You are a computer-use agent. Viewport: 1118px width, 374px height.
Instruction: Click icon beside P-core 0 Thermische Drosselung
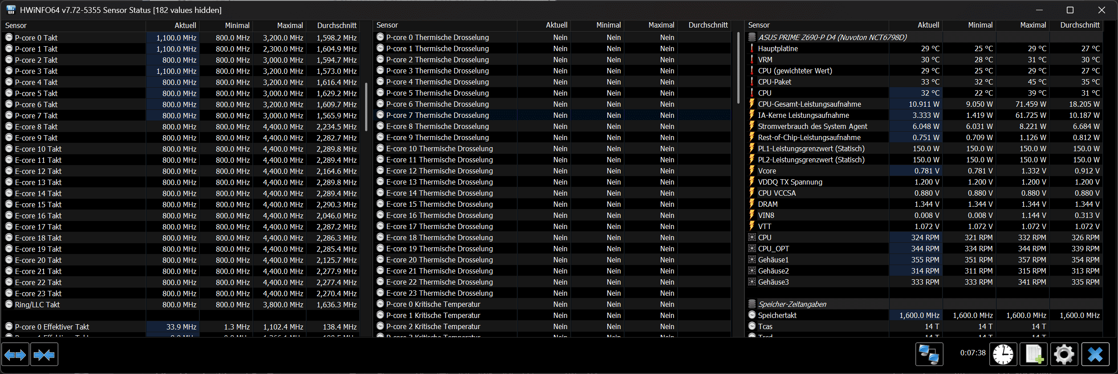click(380, 37)
